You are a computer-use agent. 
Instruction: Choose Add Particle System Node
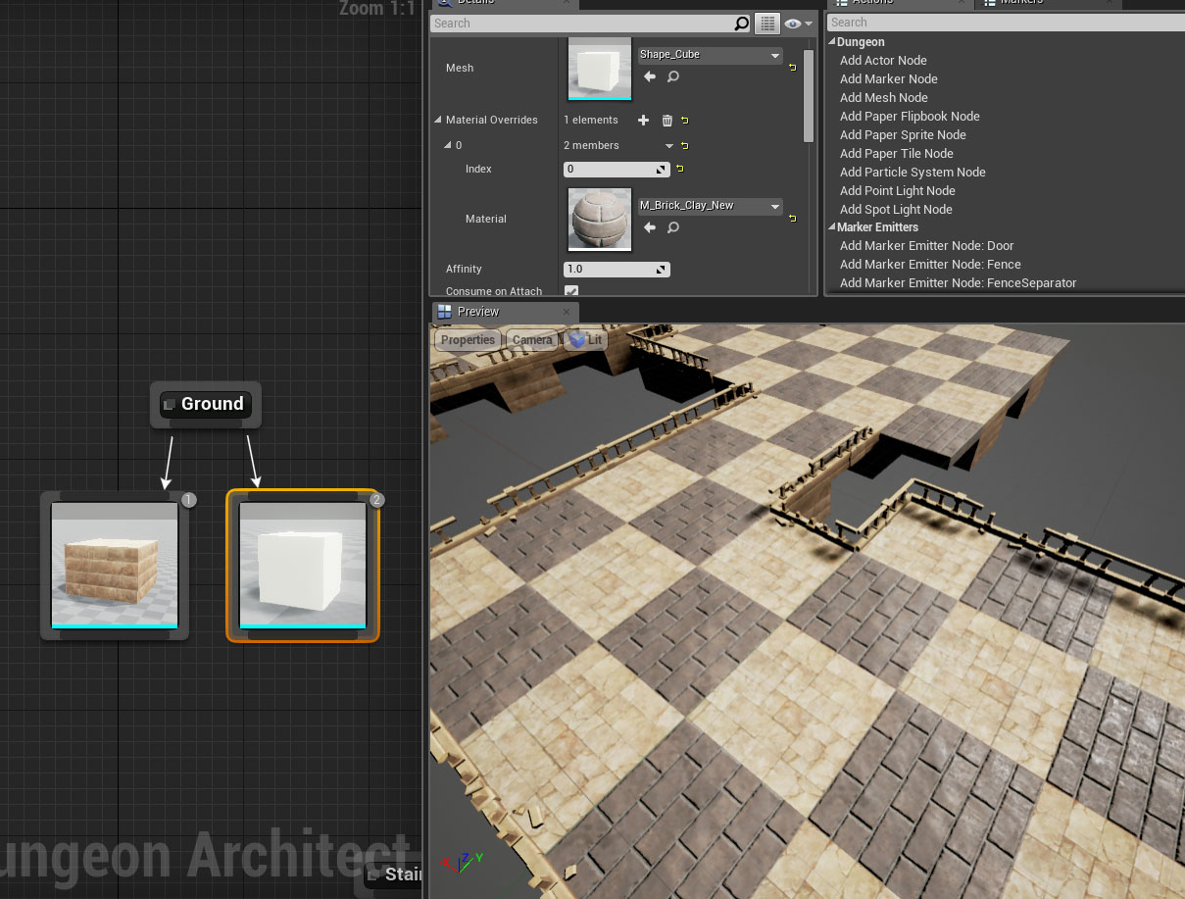pyautogui.click(x=913, y=173)
